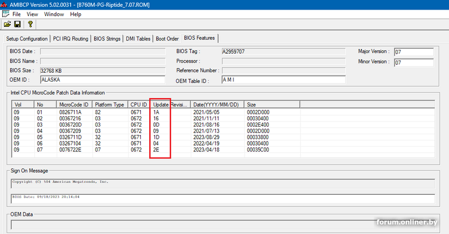Open the View menu
Viewport: 449px width, 234px height.
tap(32, 15)
